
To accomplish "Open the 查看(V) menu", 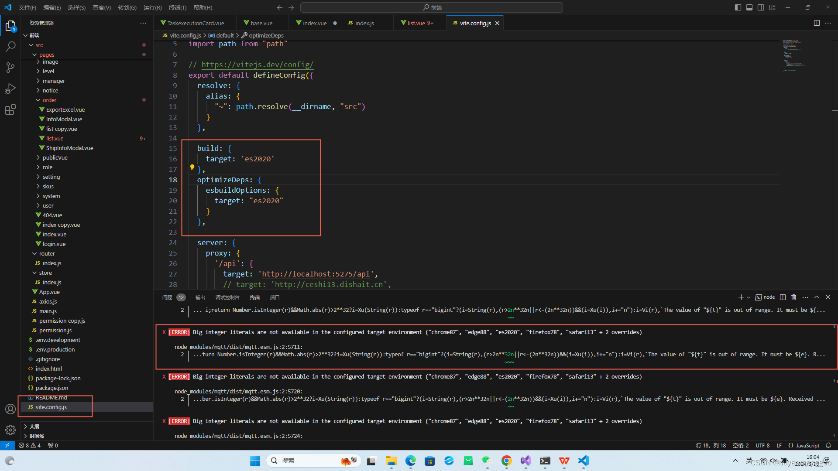I will pyautogui.click(x=101, y=7).
